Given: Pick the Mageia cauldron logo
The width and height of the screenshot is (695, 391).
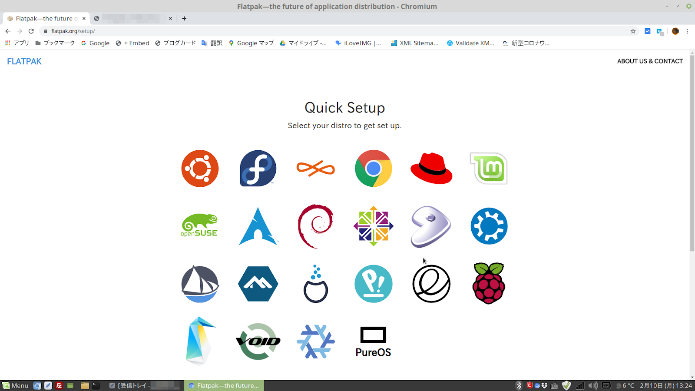Looking at the screenshot, I should (x=316, y=284).
